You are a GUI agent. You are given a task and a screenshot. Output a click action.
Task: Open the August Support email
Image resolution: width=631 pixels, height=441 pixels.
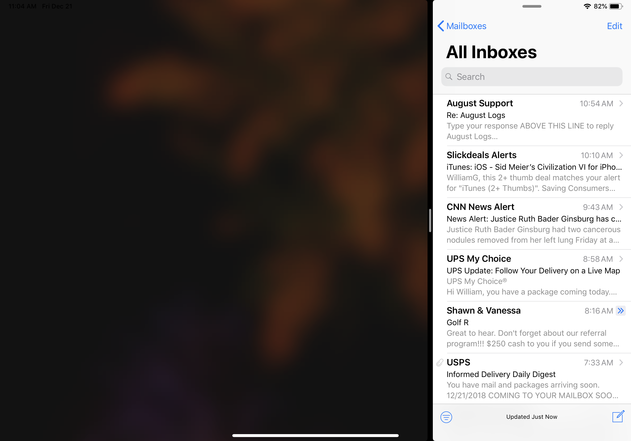pyautogui.click(x=531, y=120)
